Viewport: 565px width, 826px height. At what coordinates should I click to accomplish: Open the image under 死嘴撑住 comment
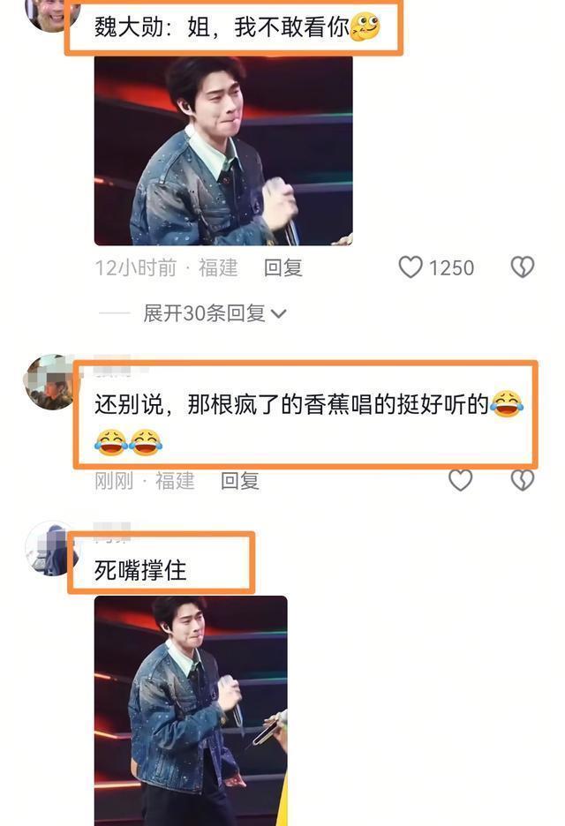[191, 710]
